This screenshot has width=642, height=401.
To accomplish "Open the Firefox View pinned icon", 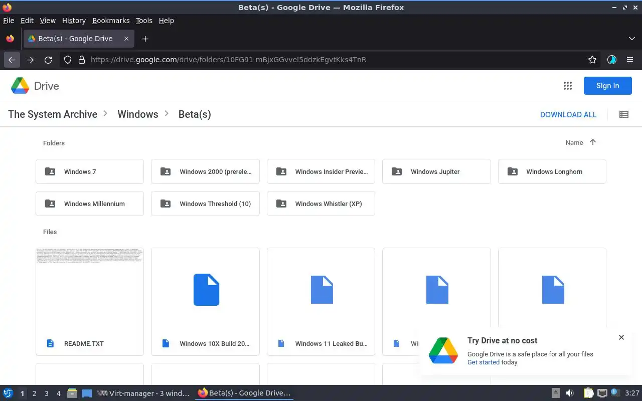I will 10,39.
